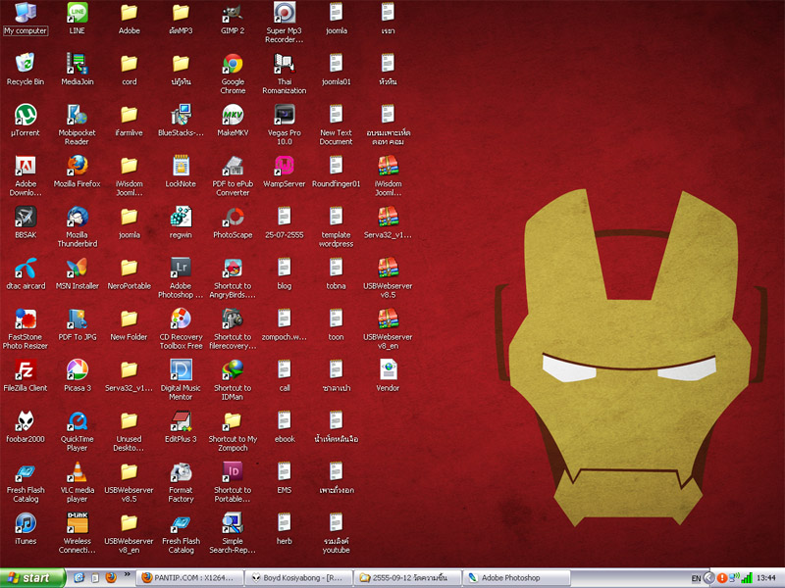Select the PDF To JPG shortcut
This screenshot has height=588, width=785.
78,324
